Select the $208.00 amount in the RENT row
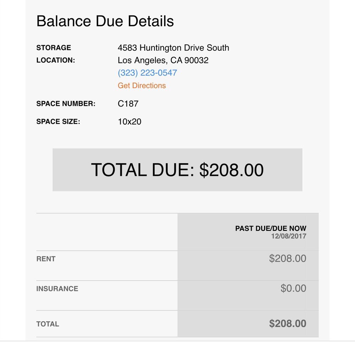Screen dimensions: 355x344 point(287,258)
